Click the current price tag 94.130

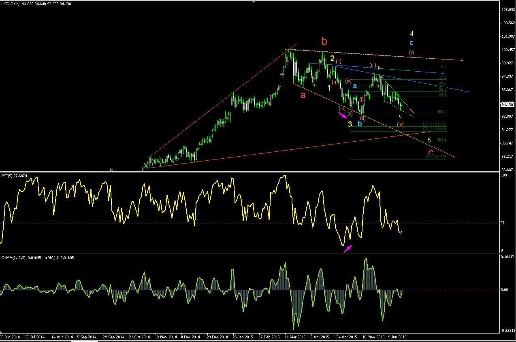507,105
